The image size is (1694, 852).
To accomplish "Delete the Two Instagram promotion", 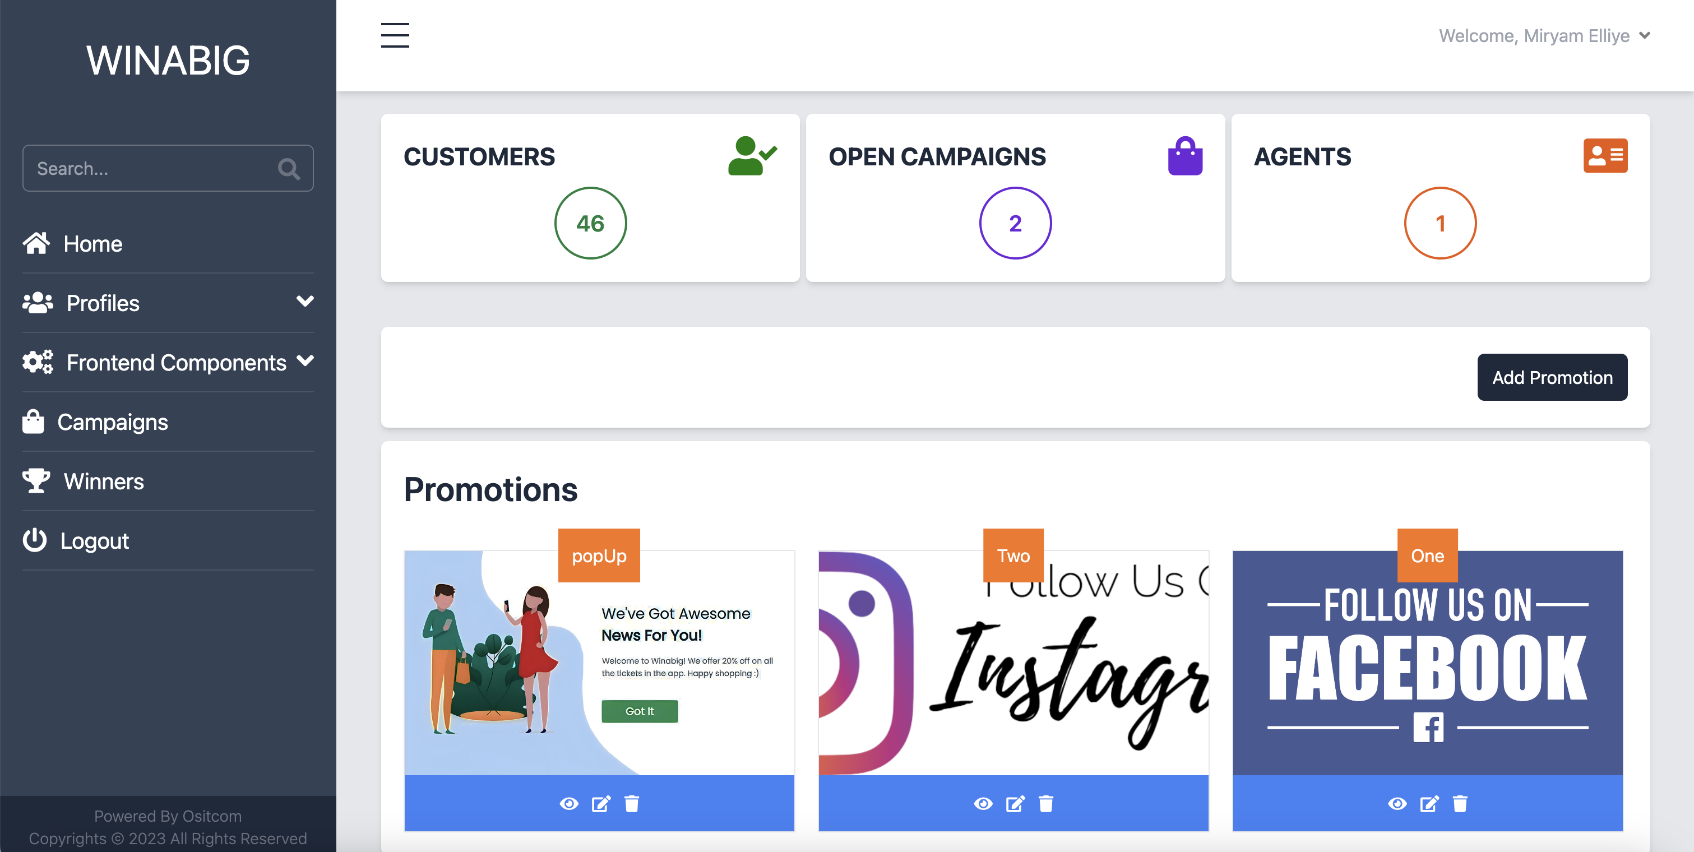I will pos(1046,803).
